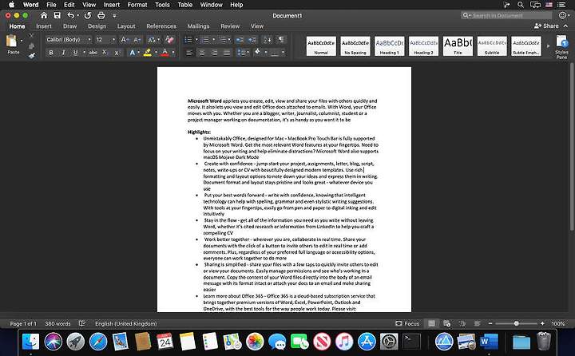
Task: Clear all formatting with the eraser A icon
Action: click(169, 40)
